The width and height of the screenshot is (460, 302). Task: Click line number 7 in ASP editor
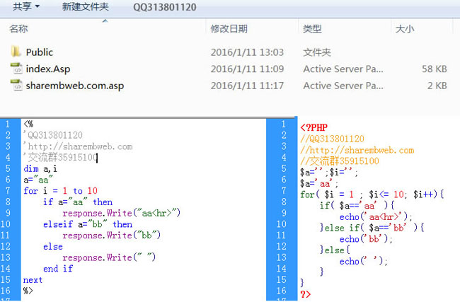click(x=8, y=190)
